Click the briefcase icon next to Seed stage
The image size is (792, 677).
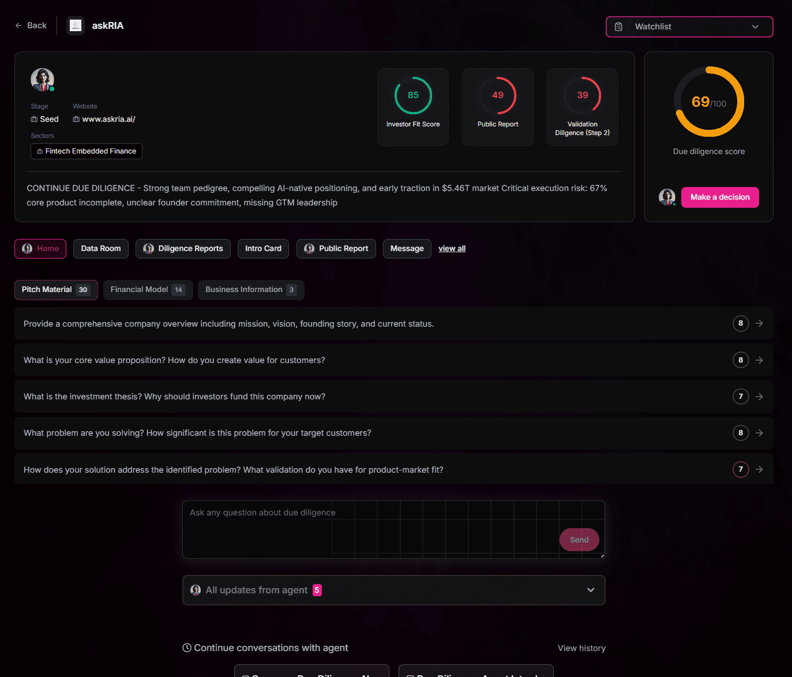tap(35, 119)
